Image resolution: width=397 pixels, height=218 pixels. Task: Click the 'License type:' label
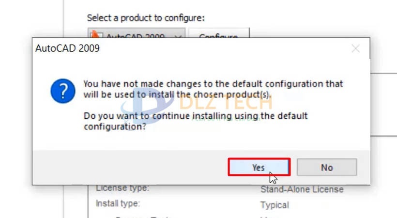pyautogui.click(x=122, y=187)
